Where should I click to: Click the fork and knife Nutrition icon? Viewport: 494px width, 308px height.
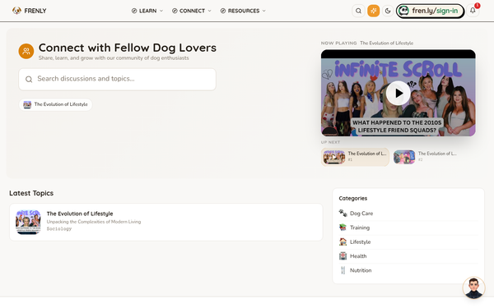coord(343,270)
